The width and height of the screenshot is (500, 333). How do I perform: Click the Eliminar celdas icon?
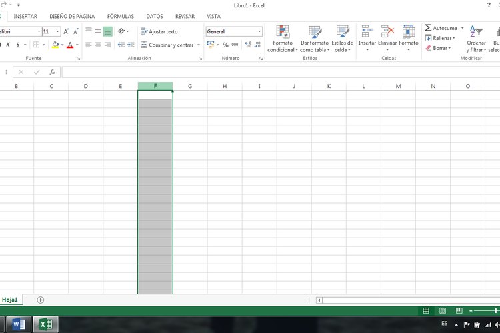point(387,32)
